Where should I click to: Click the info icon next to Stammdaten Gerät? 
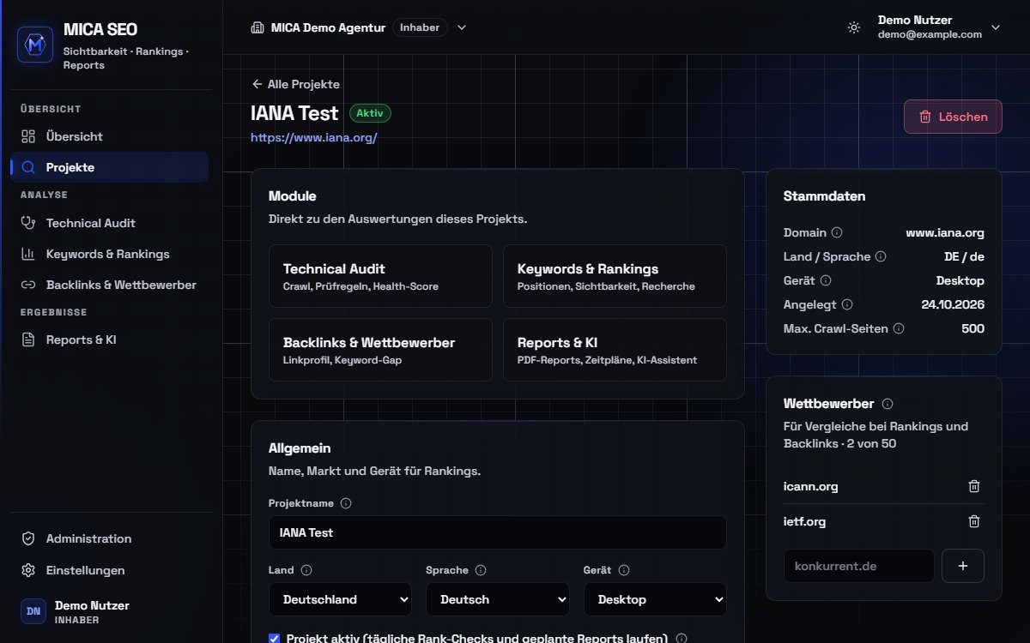[x=826, y=280]
